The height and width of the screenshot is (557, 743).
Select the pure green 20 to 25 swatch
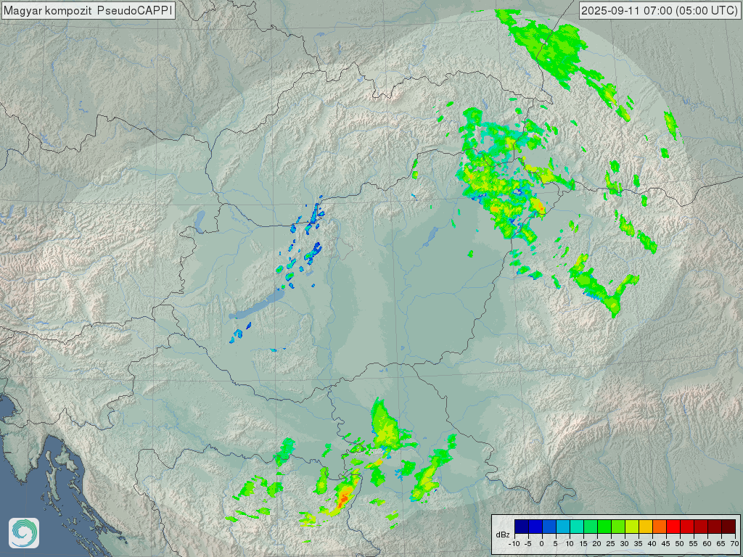[604, 527]
